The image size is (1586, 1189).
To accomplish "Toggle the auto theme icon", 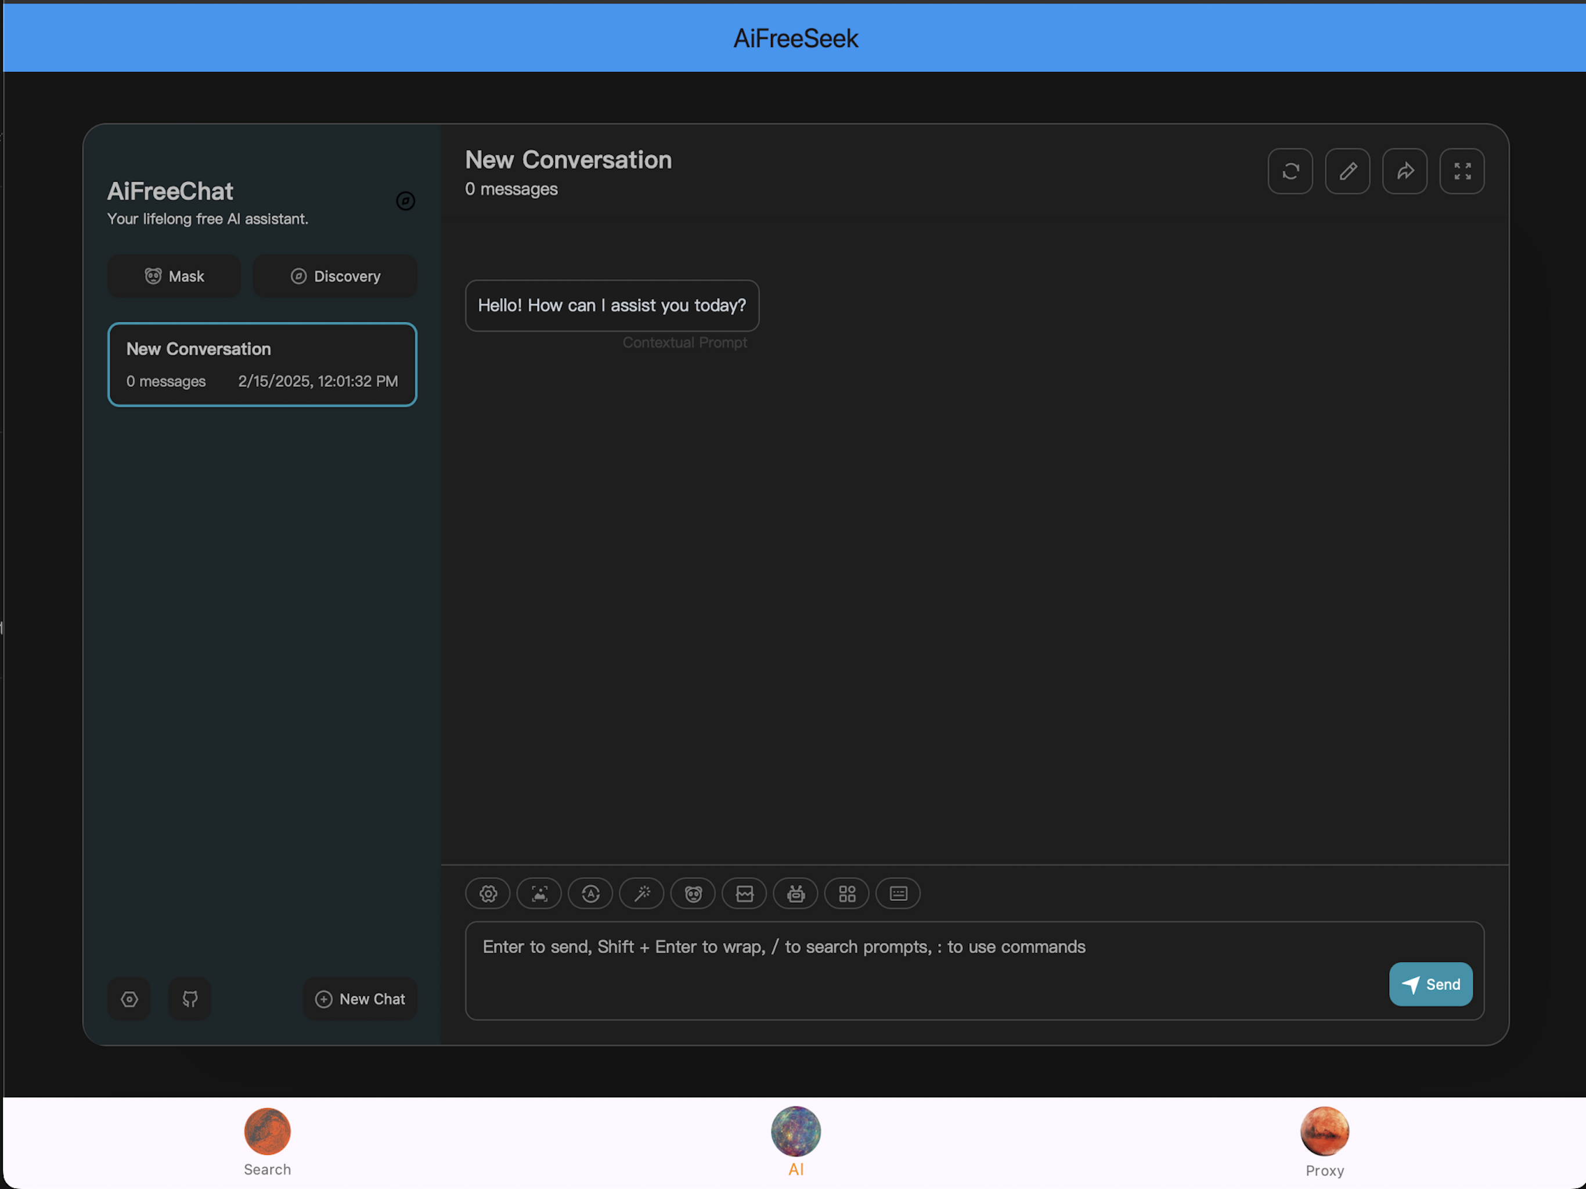I will point(590,893).
